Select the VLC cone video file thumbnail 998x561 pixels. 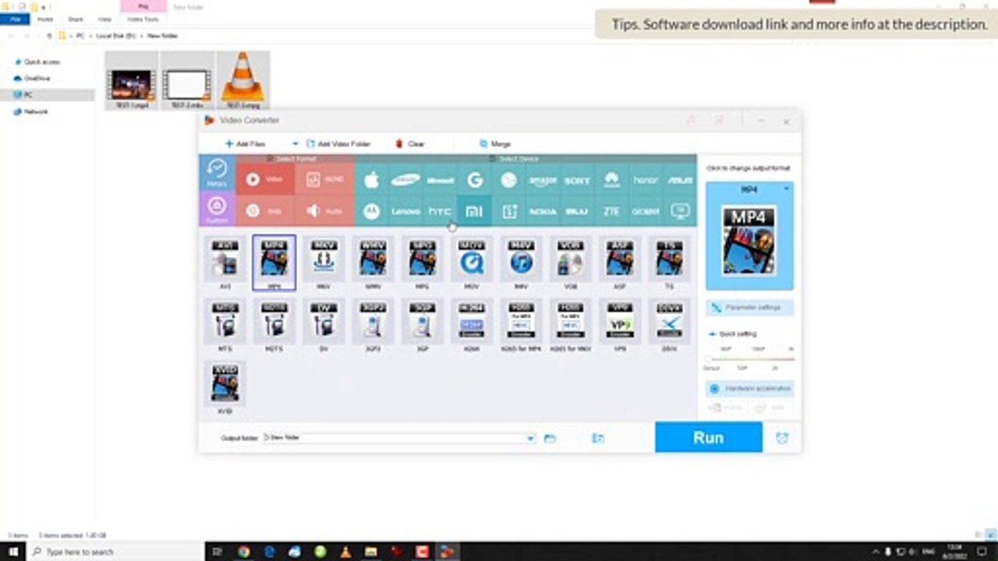pos(243,80)
